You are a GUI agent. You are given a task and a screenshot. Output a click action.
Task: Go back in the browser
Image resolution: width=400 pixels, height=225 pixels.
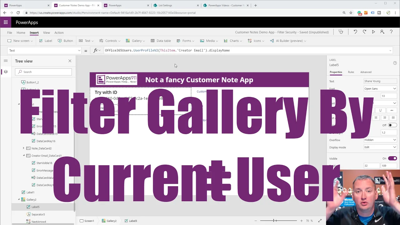tap(5, 13)
